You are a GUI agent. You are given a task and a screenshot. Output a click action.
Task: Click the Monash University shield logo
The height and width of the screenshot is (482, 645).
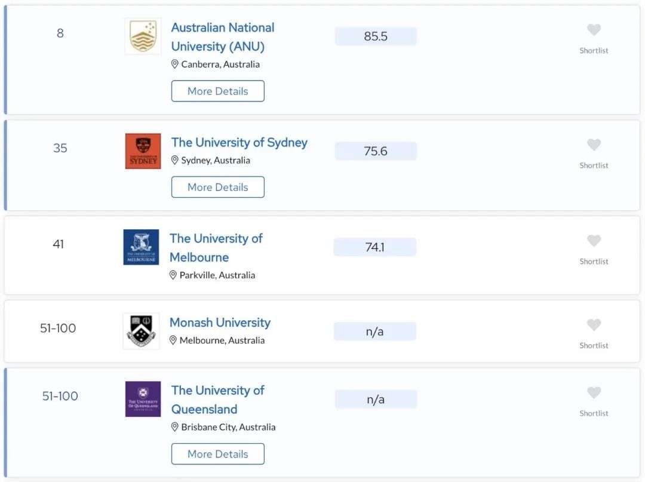[141, 331]
